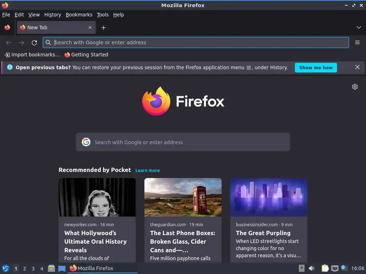Focus the URL address bar

pyautogui.click(x=196, y=42)
